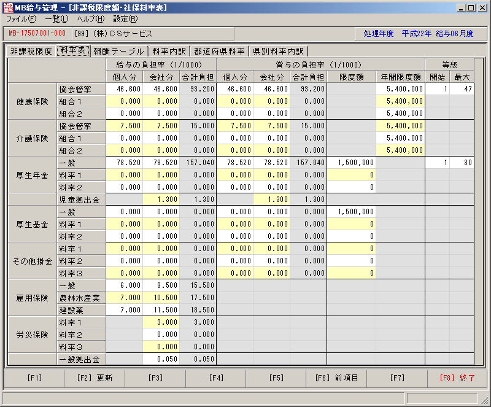The height and width of the screenshot is (407, 491).
Task: Switch to the 県別料率内訳 tab
Action: (278, 51)
